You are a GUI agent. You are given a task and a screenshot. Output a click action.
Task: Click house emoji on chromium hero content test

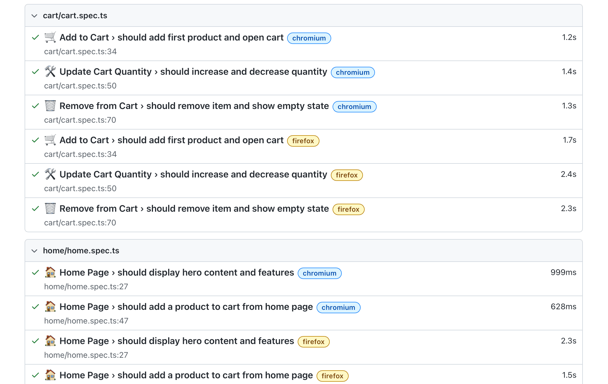50,272
